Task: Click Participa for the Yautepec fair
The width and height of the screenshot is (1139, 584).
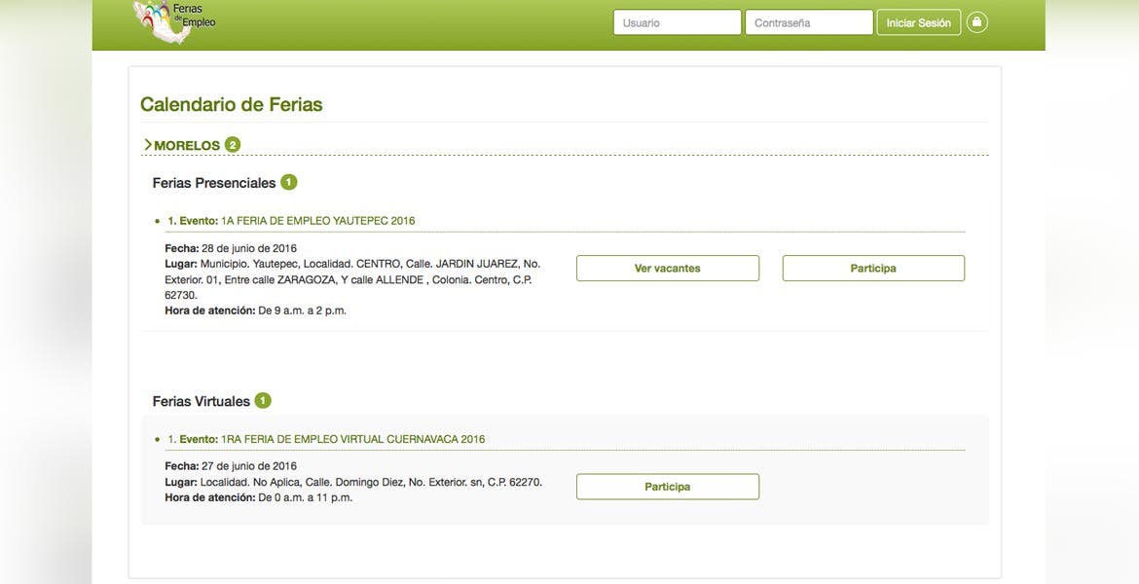Action: [873, 269]
